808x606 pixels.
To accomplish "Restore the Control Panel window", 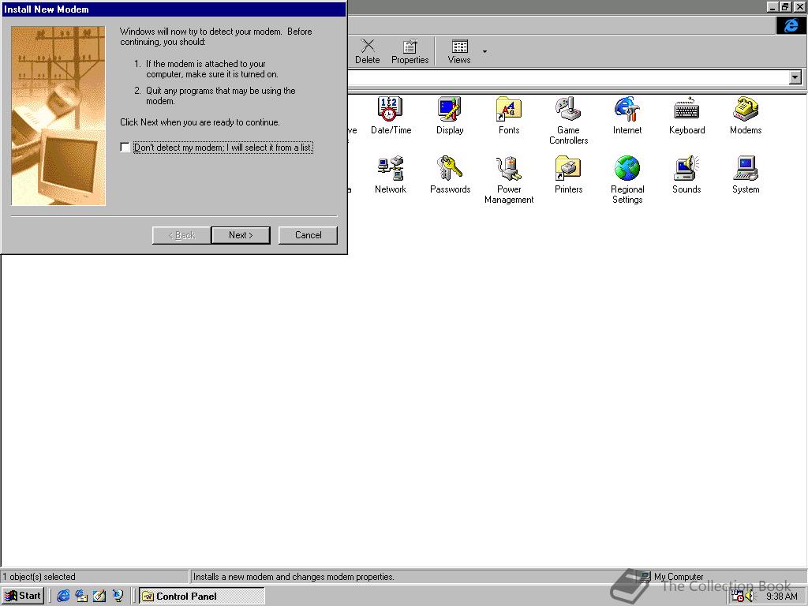I will point(785,6).
